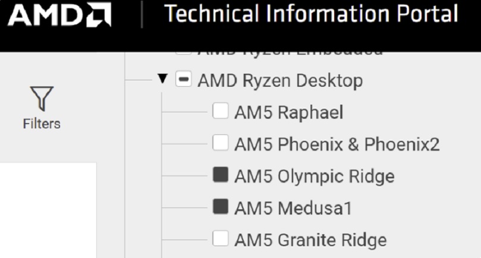Enable the AM5 Phoenix & Phoenix2 checkbox

click(x=221, y=143)
